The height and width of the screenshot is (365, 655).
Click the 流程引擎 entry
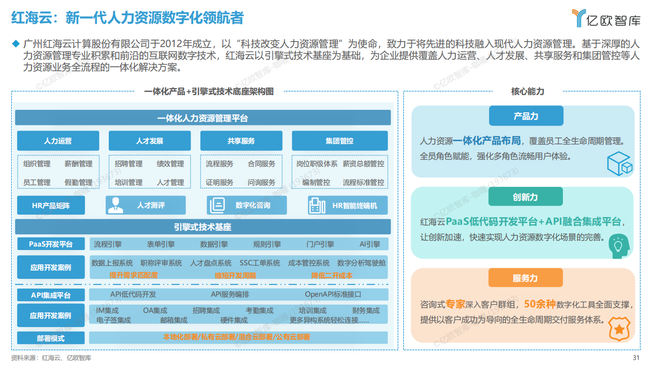click(108, 244)
